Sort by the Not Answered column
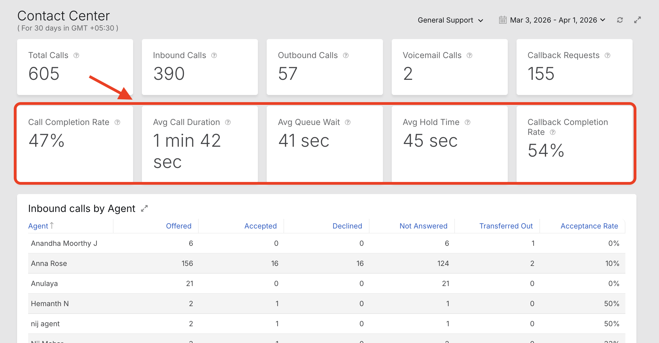The width and height of the screenshot is (659, 343). tap(423, 226)
